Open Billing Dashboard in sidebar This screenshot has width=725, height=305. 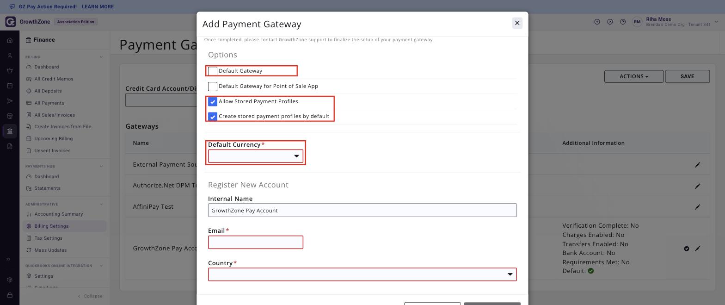47,67
